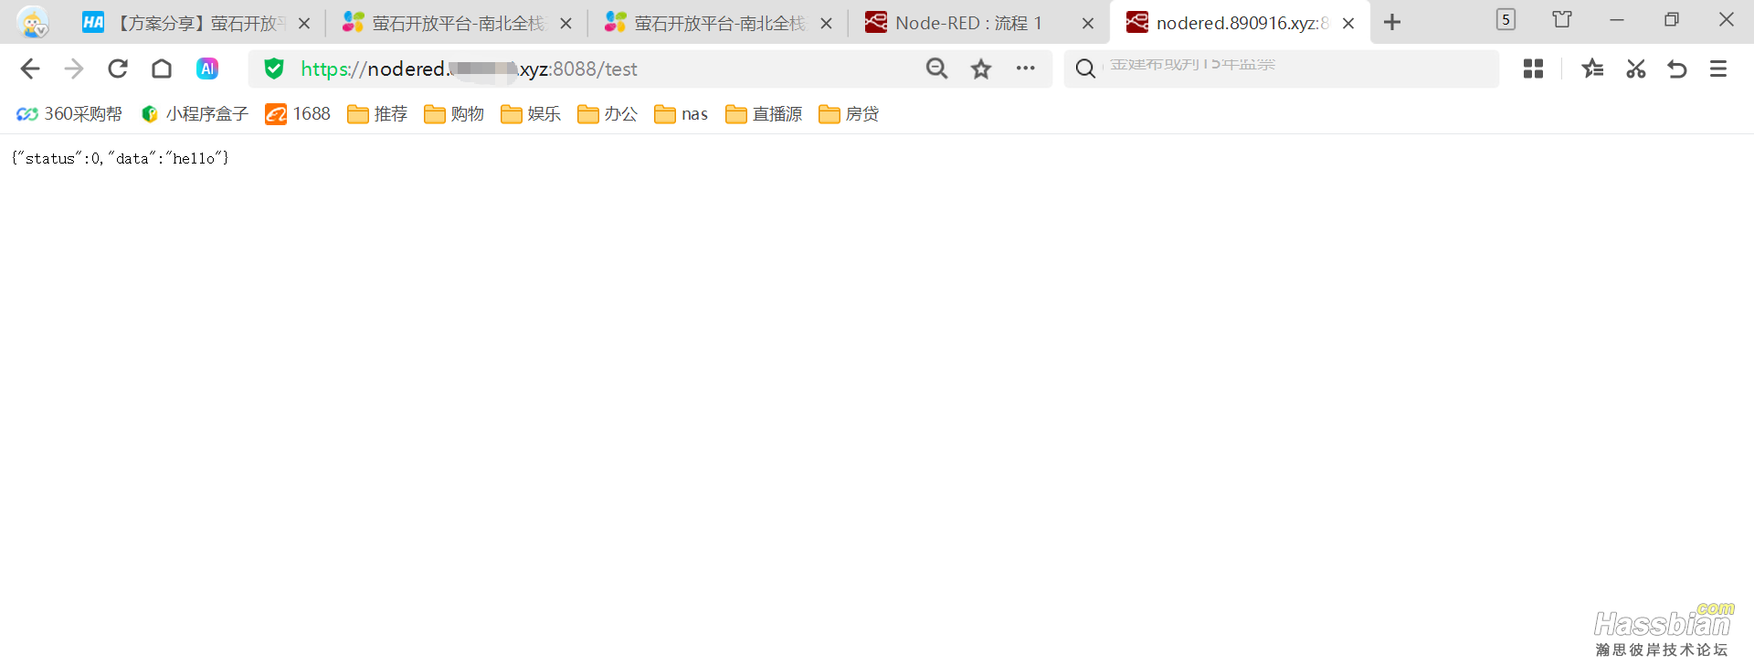
Task: Show the tab count list button
Action: pyautogui.click(x=1506, y=19)
